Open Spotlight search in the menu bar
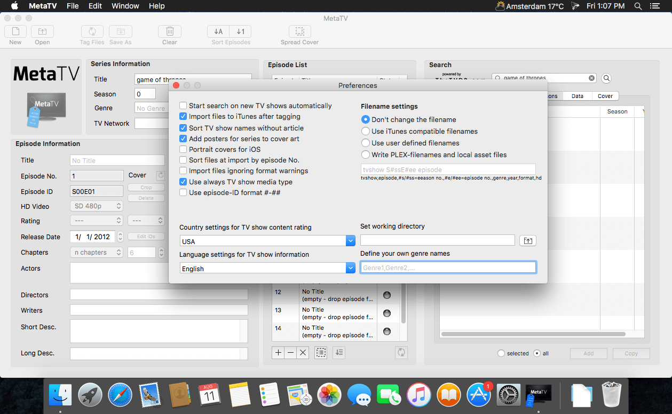Viewport: 672px width, 414px height. (638, 6)
